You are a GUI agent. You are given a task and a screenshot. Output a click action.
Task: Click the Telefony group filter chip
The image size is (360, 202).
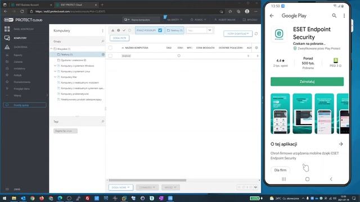[x=175, y=30]
